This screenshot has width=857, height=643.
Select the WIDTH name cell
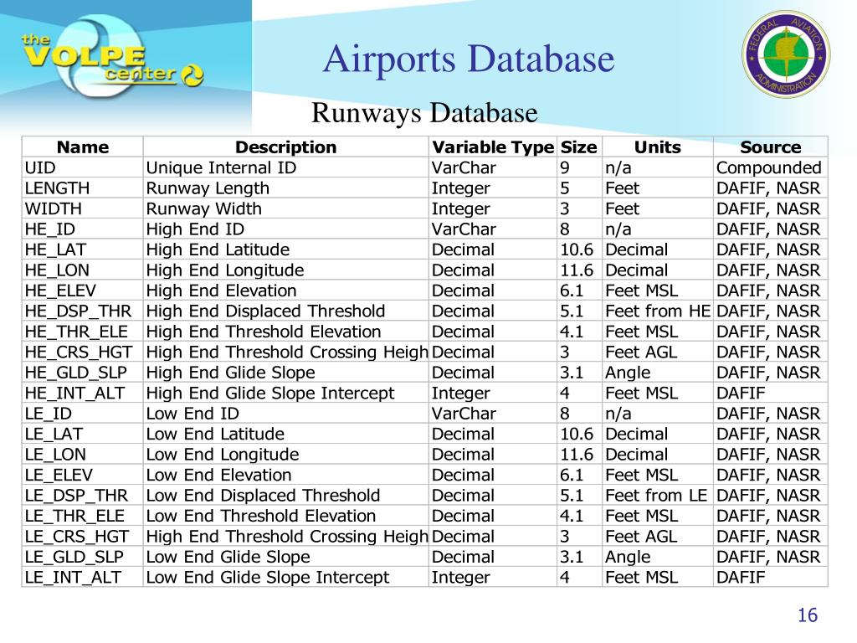click(x=83, y=208)
